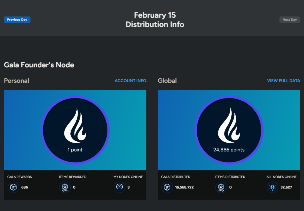
Task: Click the MY NODES ONLINE label
Action: [128, 177]
